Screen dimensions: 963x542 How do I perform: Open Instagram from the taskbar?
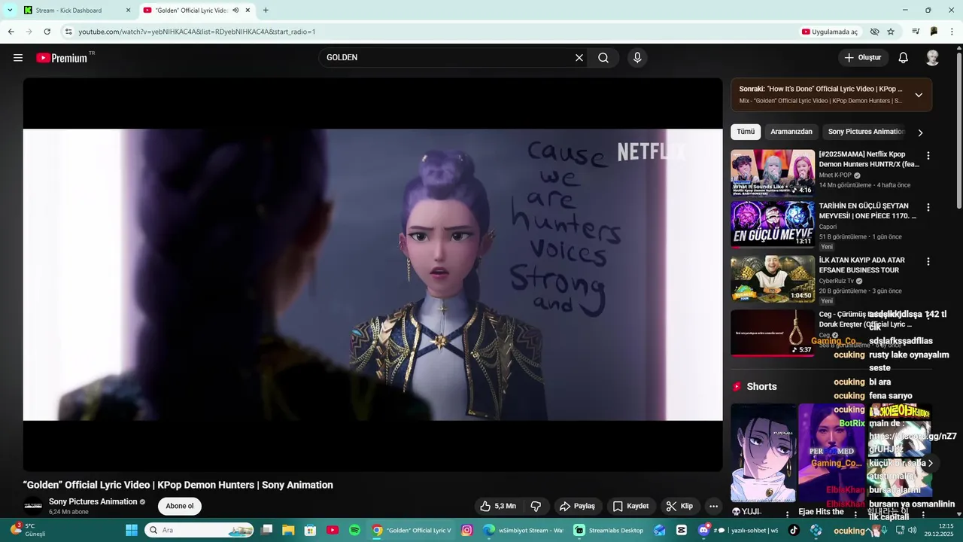coord(466,530)
